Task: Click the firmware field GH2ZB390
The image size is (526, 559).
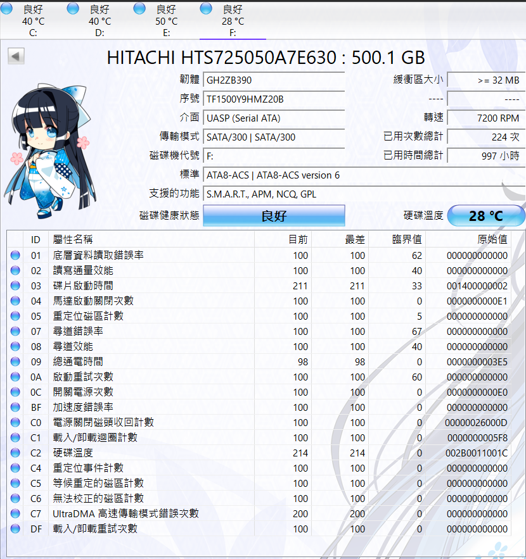Action: tap(274, 80)
